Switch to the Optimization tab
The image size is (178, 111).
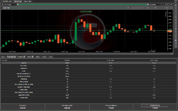(28, 1)
